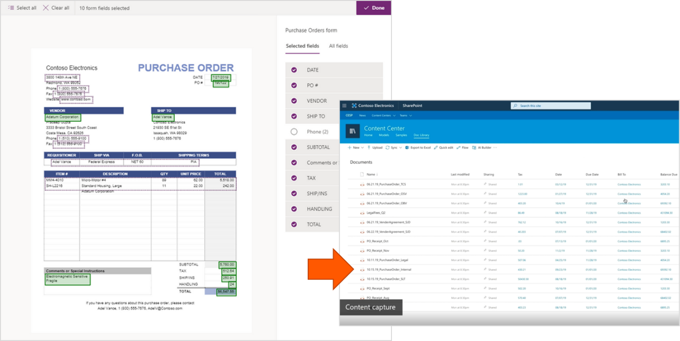Screen dimensions: 680x341
Task: Click the file type column header icon
Action: (x=362, y=174)
